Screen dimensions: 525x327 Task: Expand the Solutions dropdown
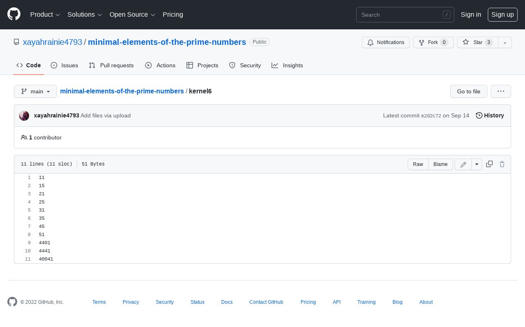tap(85, 15)
